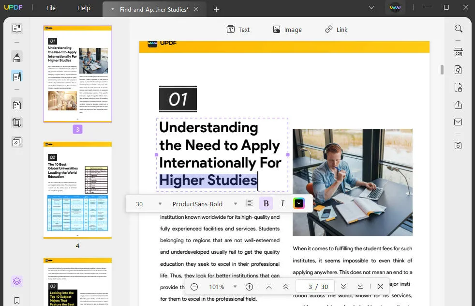475x306 pixels.
Task: Toggle bold formatting on selected text
Action: (266, 203)
